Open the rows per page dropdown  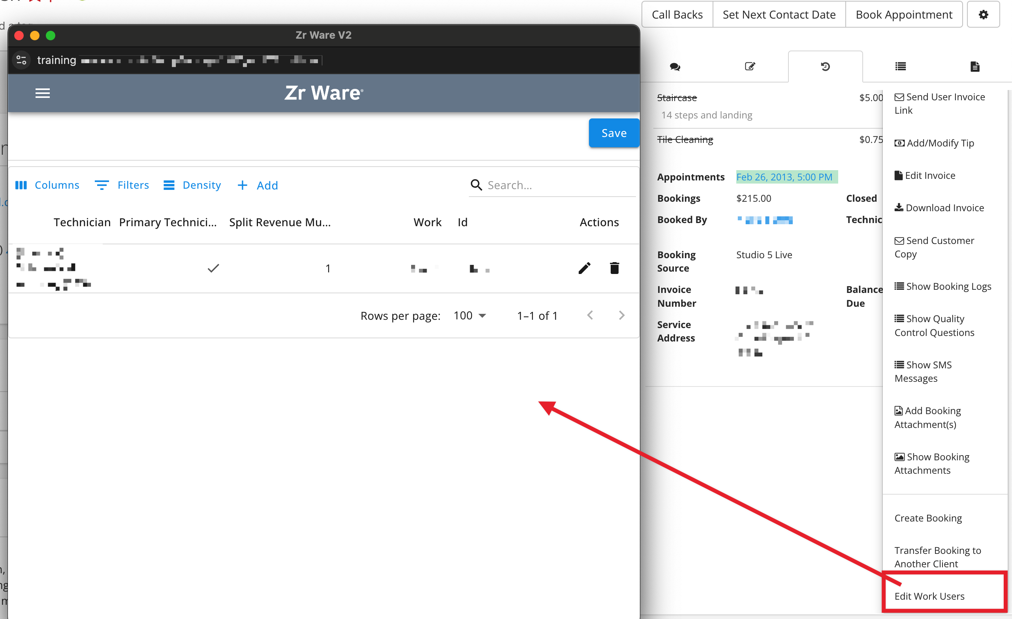[x=470, y=316]
